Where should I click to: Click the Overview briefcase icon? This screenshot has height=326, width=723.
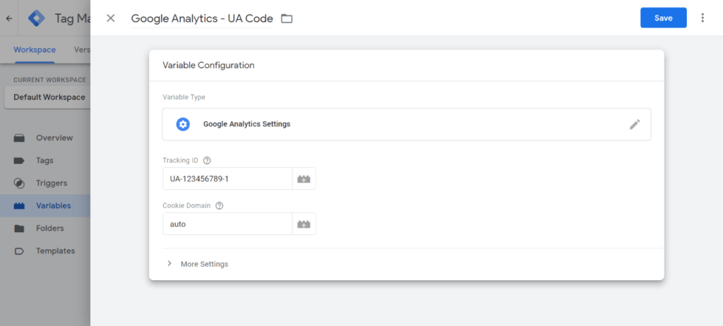19,138
